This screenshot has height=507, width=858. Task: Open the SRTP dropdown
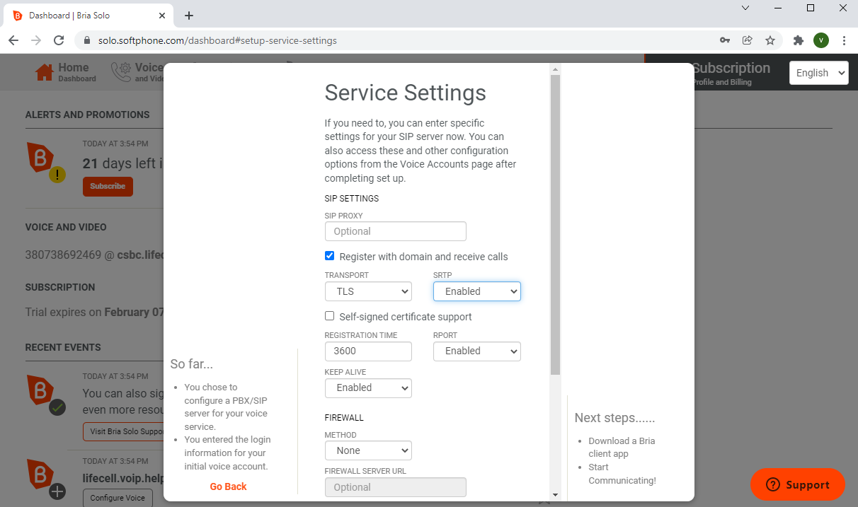click(477, 291)
